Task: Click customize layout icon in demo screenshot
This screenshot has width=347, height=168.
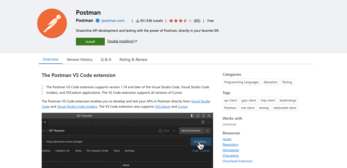Action: [x=208, y=116]
